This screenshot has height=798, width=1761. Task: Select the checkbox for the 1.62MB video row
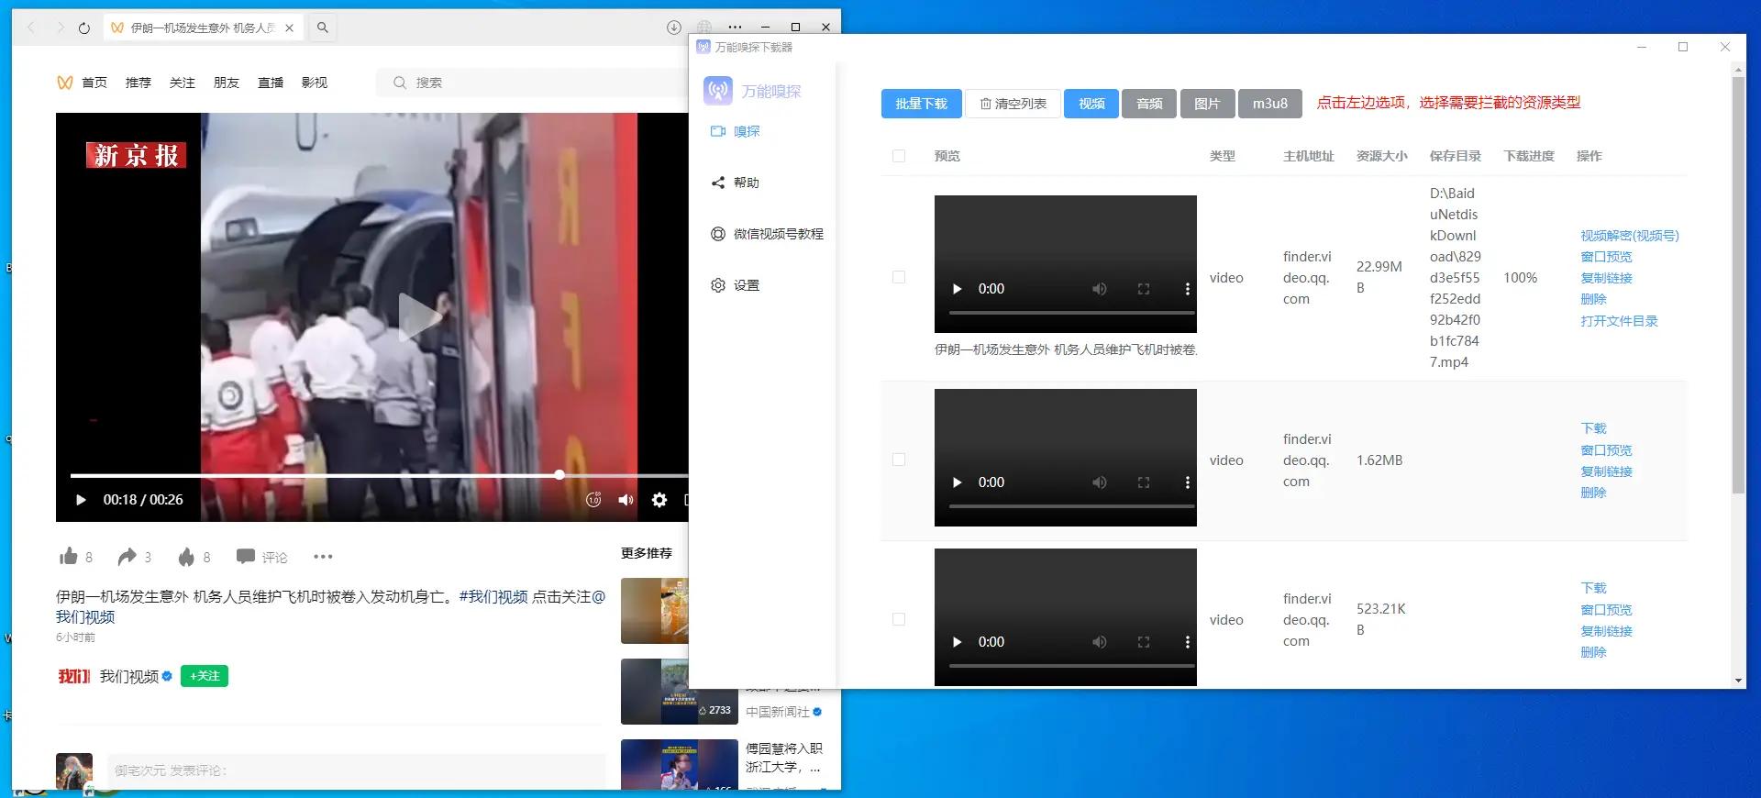[x=899, y=460]
